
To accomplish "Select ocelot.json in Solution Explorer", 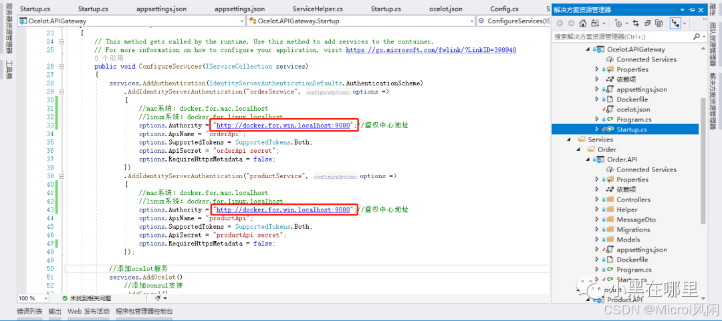I will (633, 109).
